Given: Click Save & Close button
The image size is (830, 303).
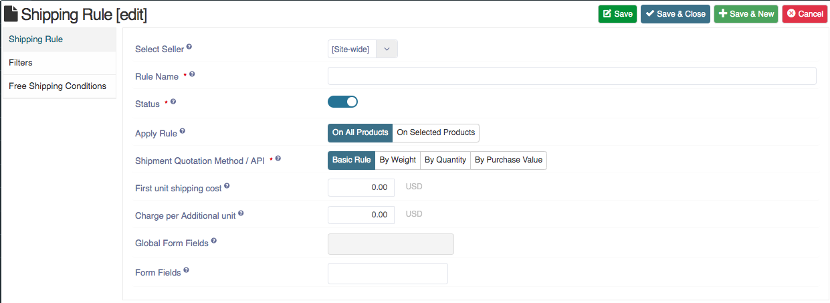Looking at the screenshot, I should pos(676,14).
